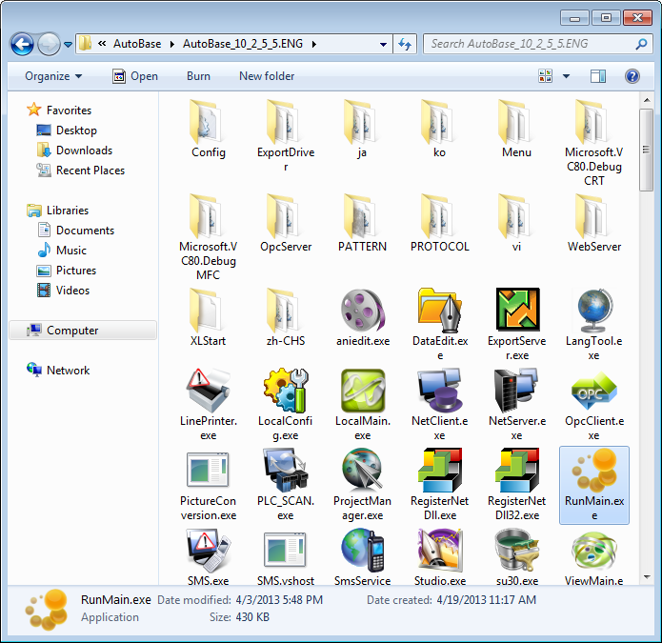Viewport: 662px width, 643px height.
Task: Open the Organize menu dropdown
Action: pyautogui.click(x=53, y=76)
